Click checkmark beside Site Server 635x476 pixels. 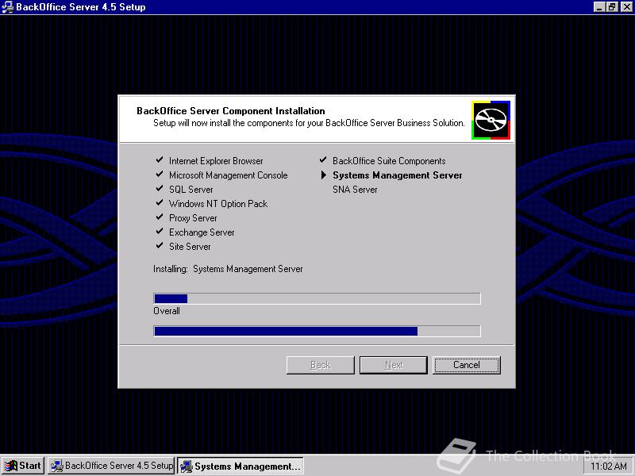(x=160, y=245)
